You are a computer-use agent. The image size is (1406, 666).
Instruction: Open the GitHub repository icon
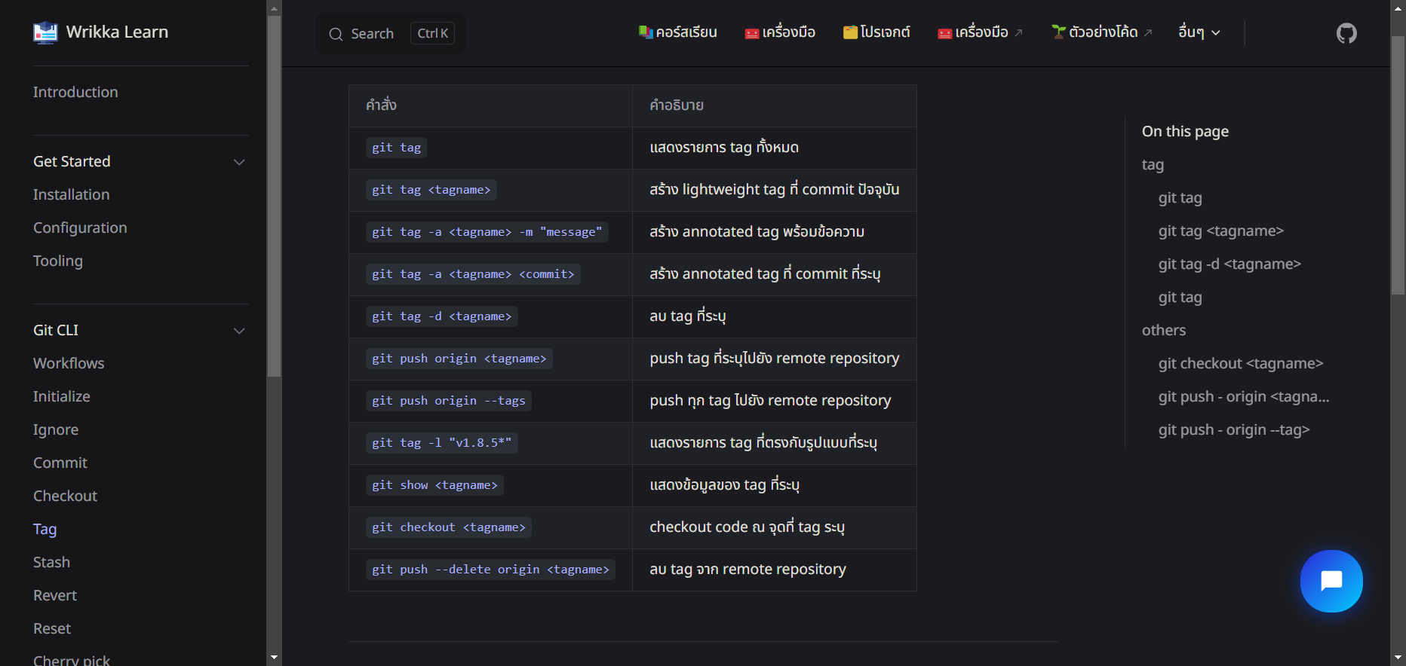click(1346, 33)
